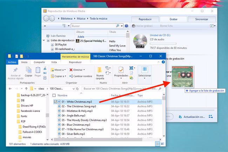Switch to Sincronizar tab in Media Player
The height and width of the screenshot is (152, 228).
[x=202, y=19]
